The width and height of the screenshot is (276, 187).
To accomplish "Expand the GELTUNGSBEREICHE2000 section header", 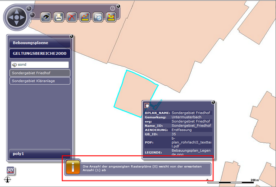I will click(40, 53).
